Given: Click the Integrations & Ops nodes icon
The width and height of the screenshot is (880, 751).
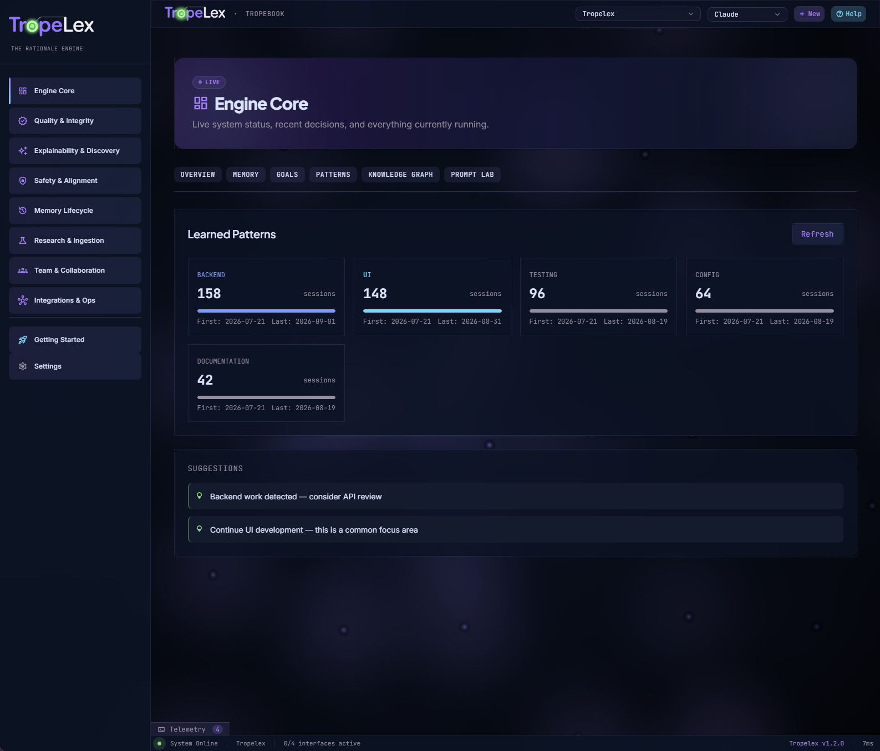Looking at the screenshot, I should 23,300.
